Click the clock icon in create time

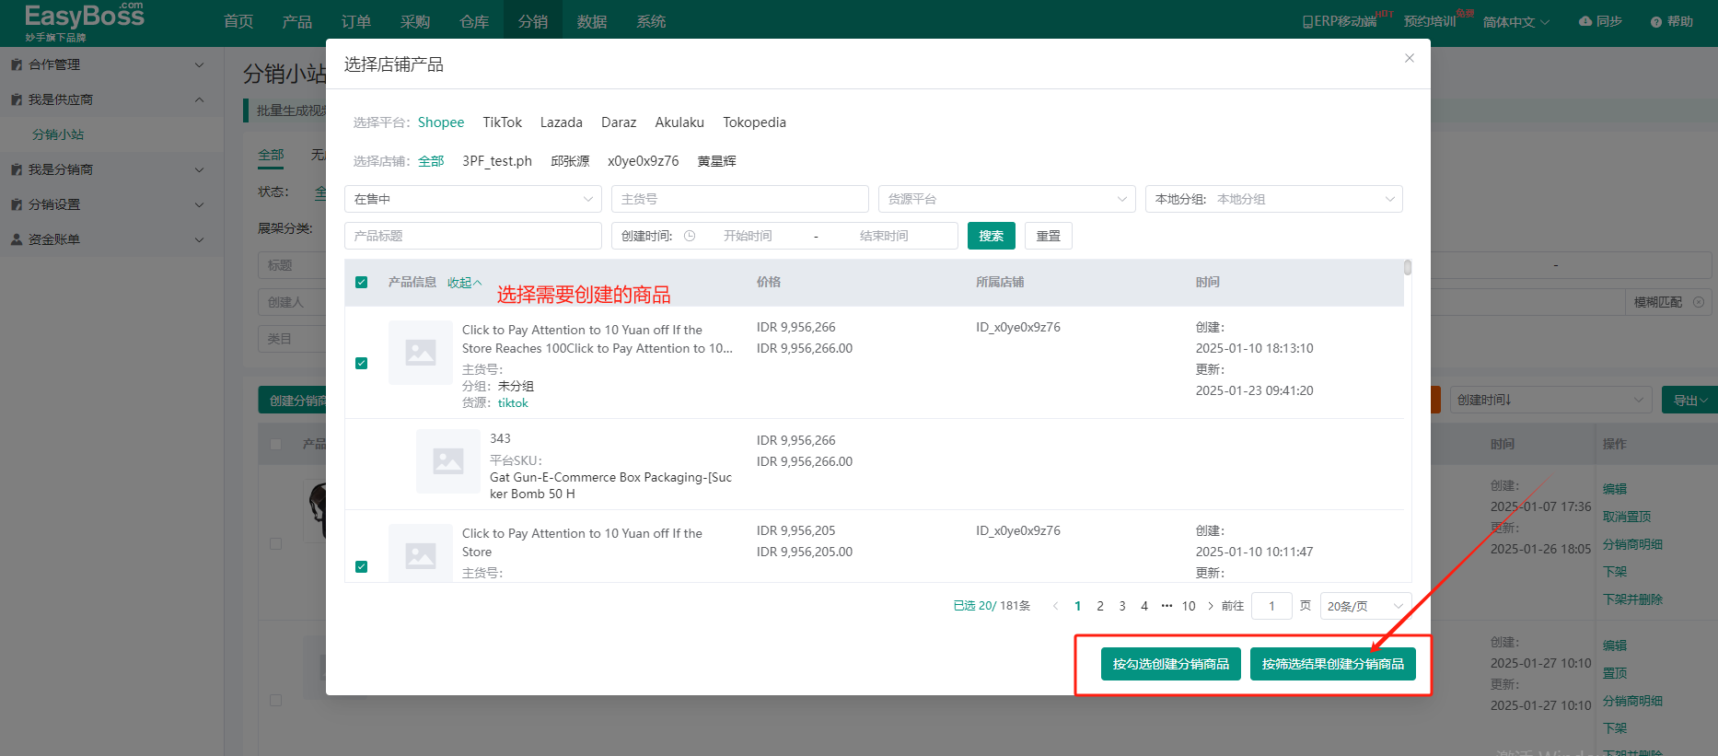pyautogui.click(x=690, y=236)
